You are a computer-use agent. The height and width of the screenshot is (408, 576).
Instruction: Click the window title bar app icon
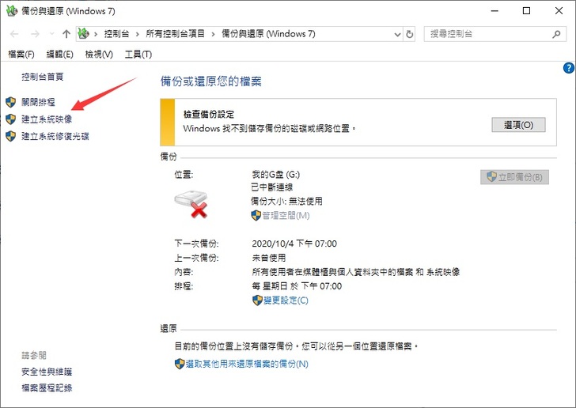pos(12,10)
